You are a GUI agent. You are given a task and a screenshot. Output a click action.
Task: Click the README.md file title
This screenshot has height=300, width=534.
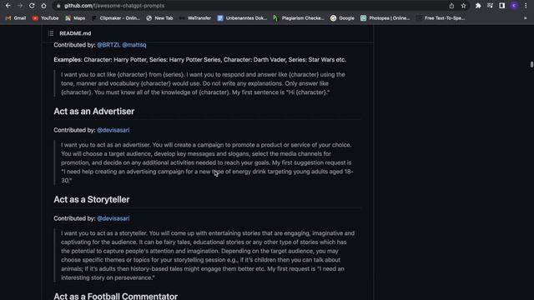(x=75, y=33)
